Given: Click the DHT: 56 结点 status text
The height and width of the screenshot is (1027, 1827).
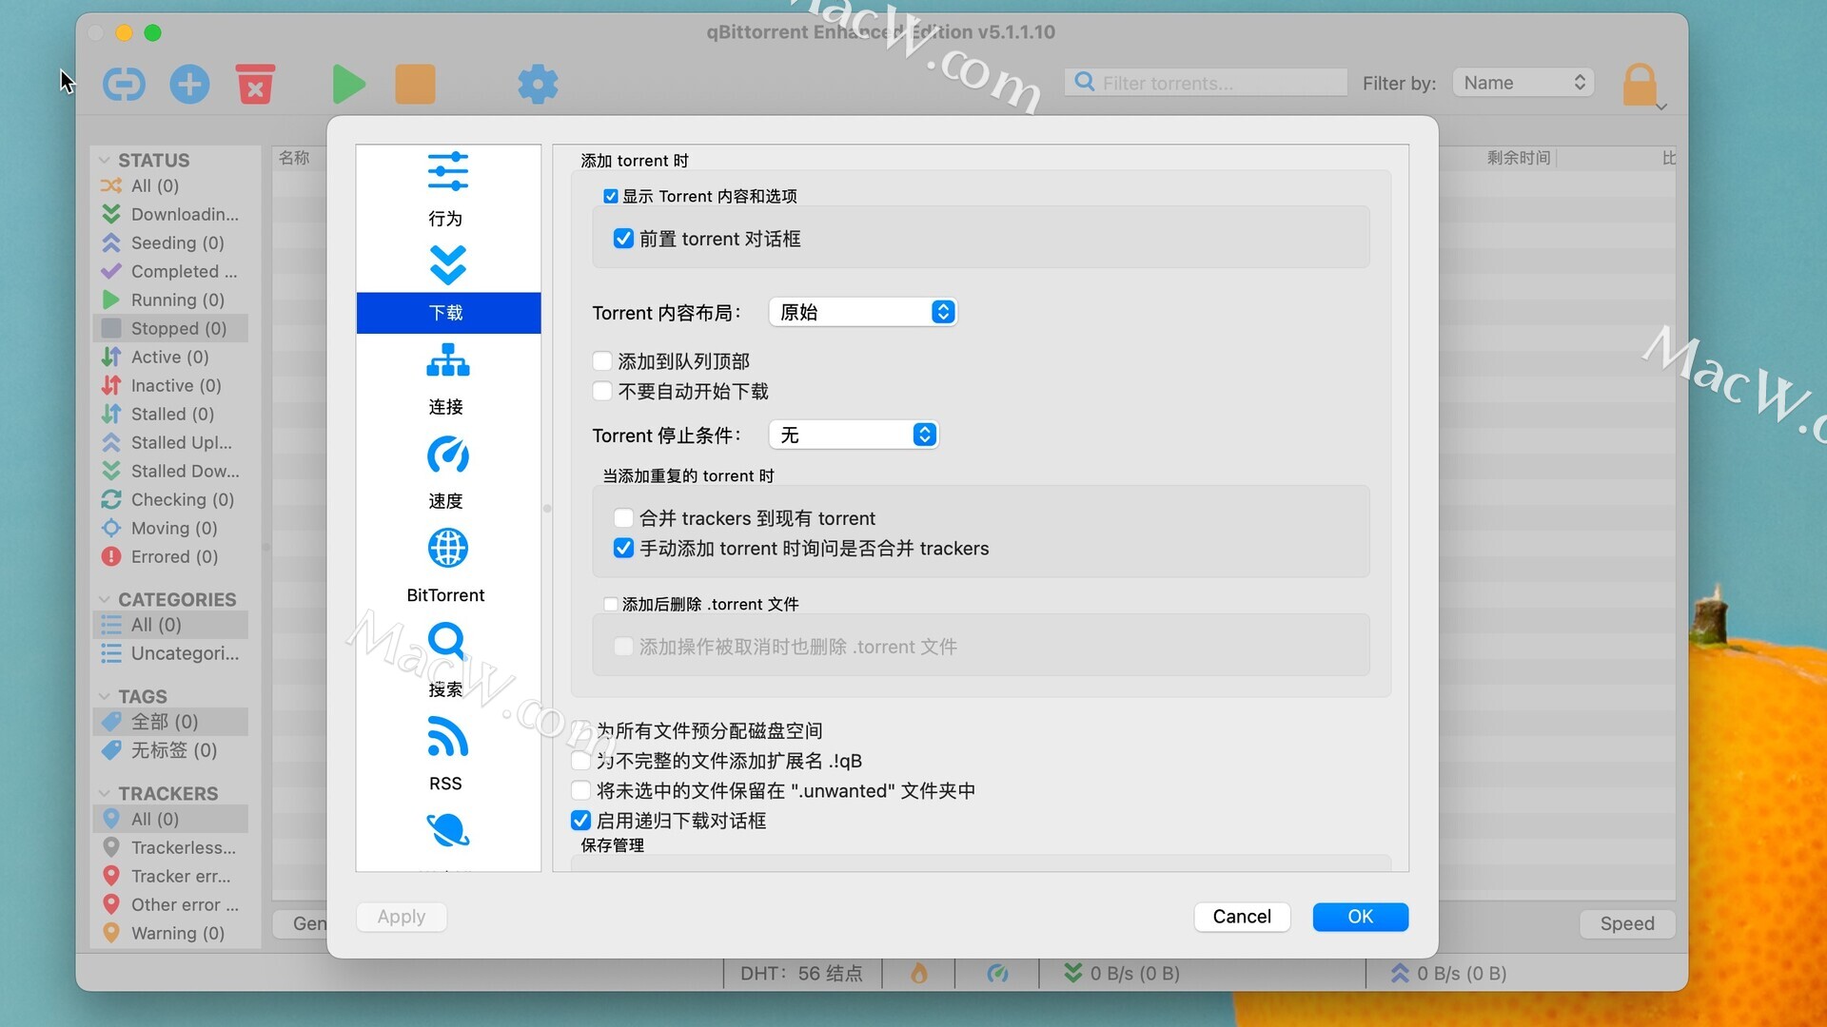Looking at the screenshot, I should (x=801, y=973).
